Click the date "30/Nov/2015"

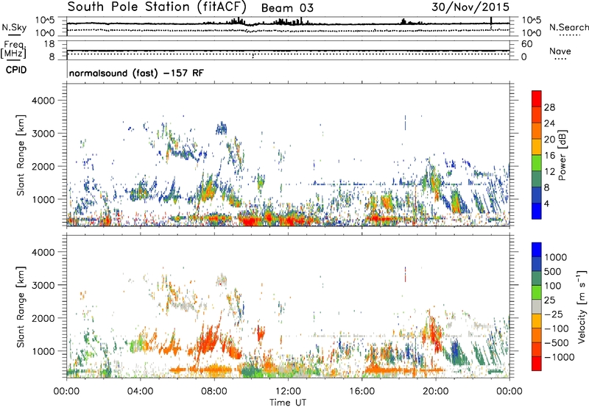coord(470,7)
